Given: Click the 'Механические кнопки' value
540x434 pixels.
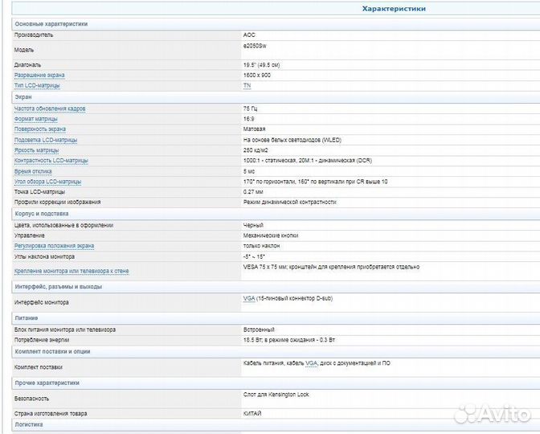Looking at the screenshot, I should click(271, 235).
